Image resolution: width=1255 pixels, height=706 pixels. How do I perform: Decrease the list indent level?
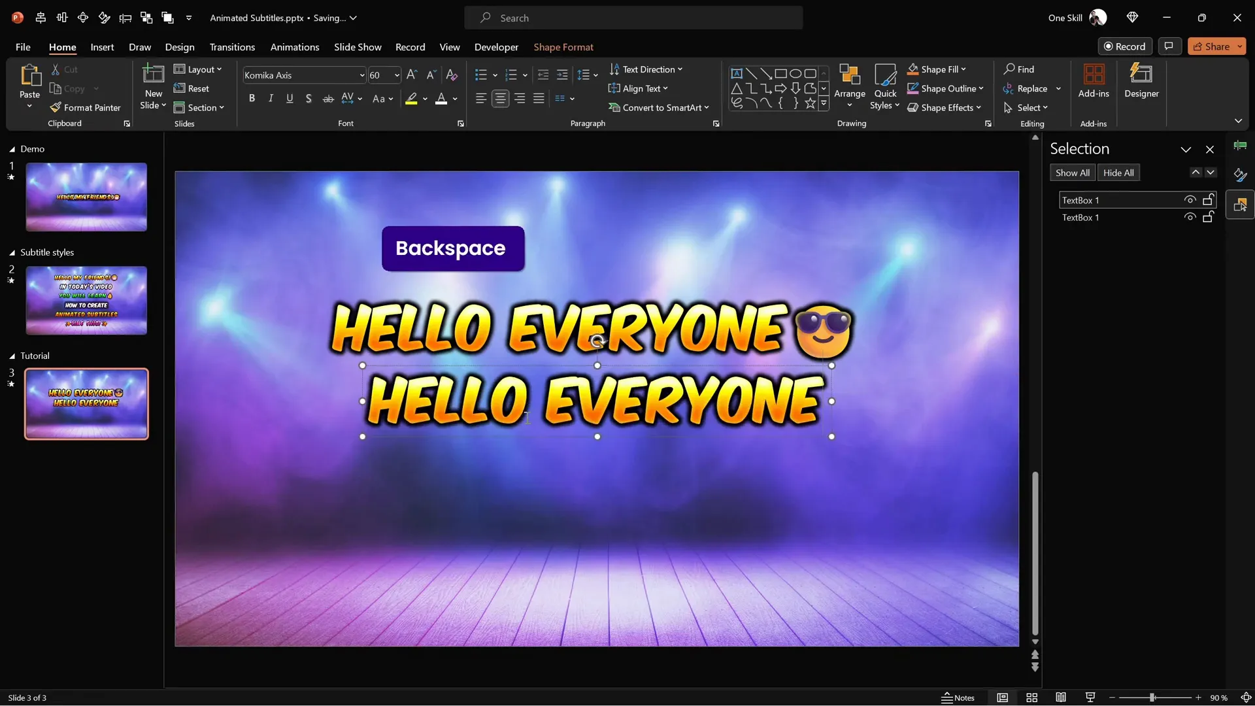tap(543, 75)
